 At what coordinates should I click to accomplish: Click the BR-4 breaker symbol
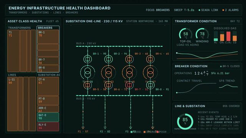coord(150,59)
